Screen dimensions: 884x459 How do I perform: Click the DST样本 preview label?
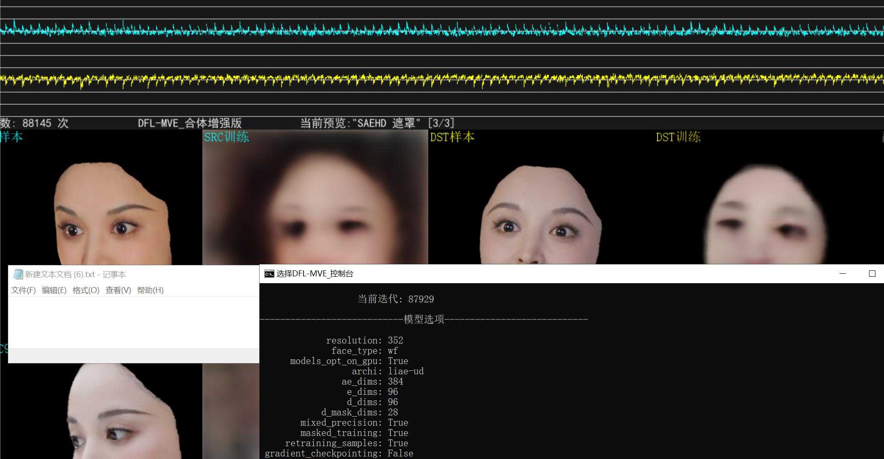tap(452, 137)
